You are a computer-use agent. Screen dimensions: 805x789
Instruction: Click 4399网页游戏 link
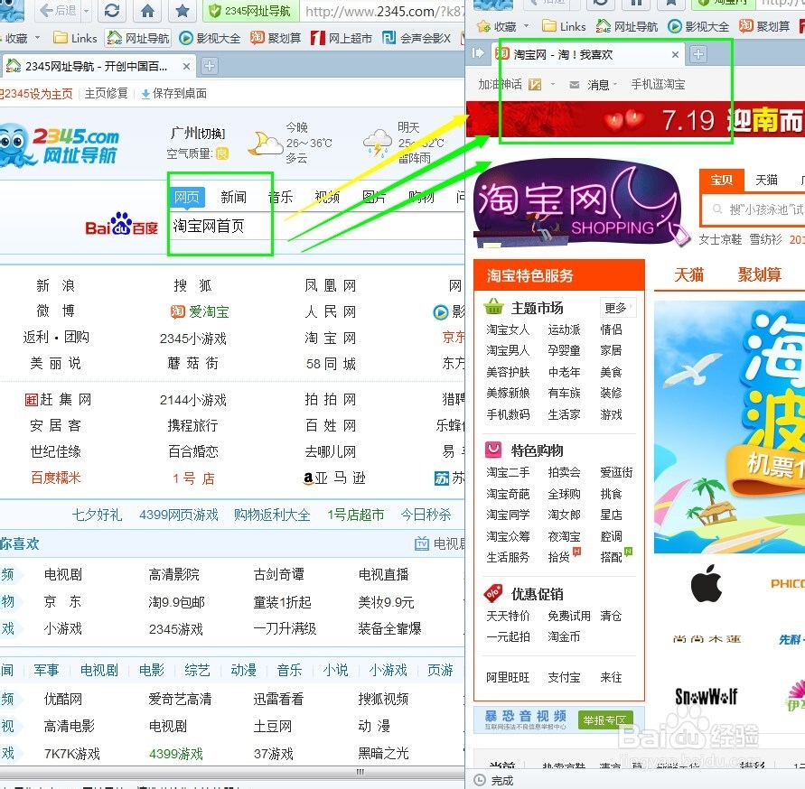(179, 515)
